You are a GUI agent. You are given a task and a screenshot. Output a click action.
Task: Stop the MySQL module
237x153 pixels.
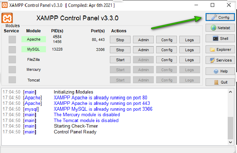click(x=120, y=50)
